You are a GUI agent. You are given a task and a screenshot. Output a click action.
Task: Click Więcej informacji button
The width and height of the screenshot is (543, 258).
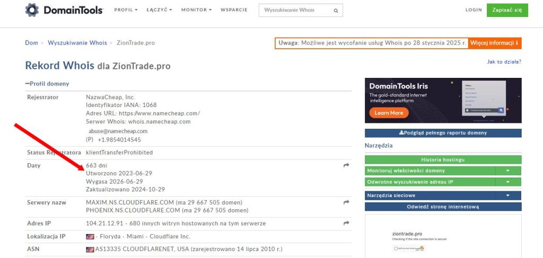pos(495,43)
